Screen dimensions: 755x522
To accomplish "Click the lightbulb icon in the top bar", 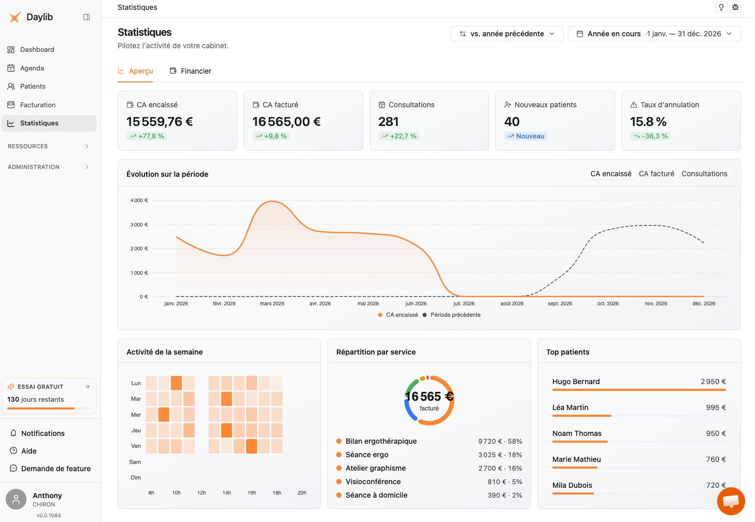I will point(721,7).
